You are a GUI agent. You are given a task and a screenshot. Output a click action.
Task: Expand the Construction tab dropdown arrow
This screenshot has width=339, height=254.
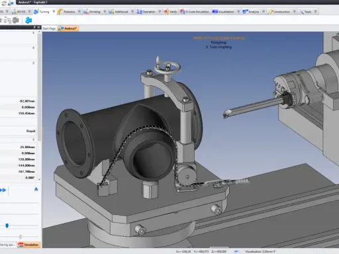(294, 11)
